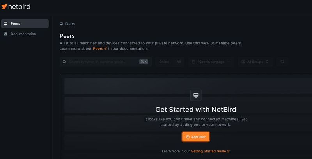Click external link icon after Getting Started Guide

click(x=228, y=151)
